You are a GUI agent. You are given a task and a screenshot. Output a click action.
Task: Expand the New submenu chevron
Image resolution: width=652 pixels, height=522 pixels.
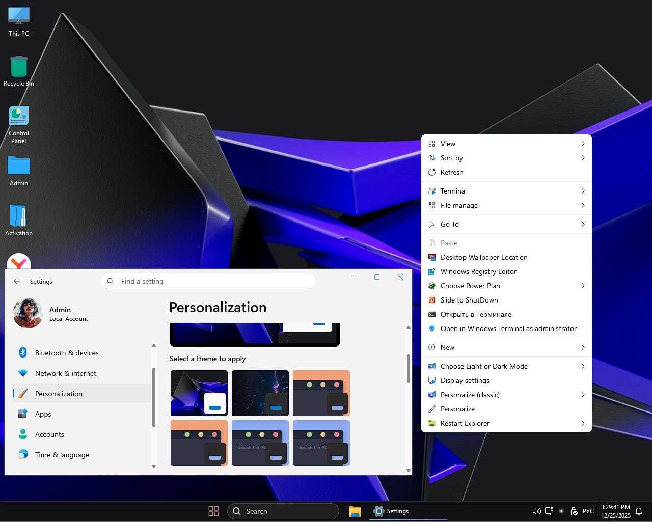[583, 347]
